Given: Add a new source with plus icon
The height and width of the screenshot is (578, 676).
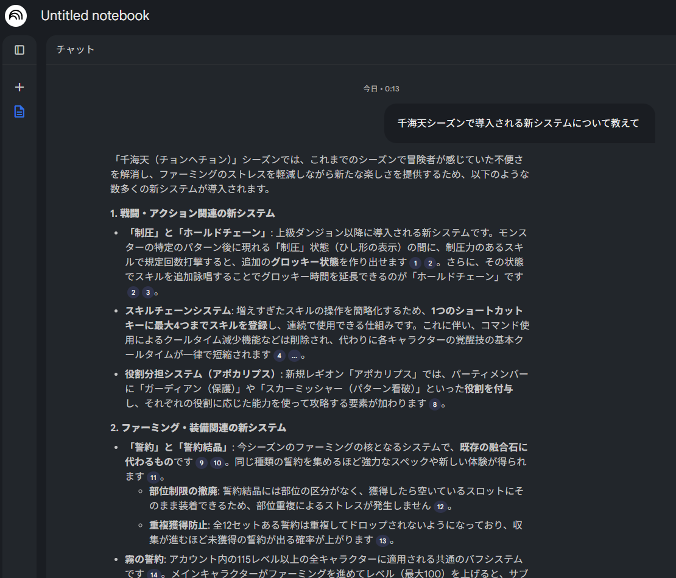Looking at the screenshot, I should 19,87.
